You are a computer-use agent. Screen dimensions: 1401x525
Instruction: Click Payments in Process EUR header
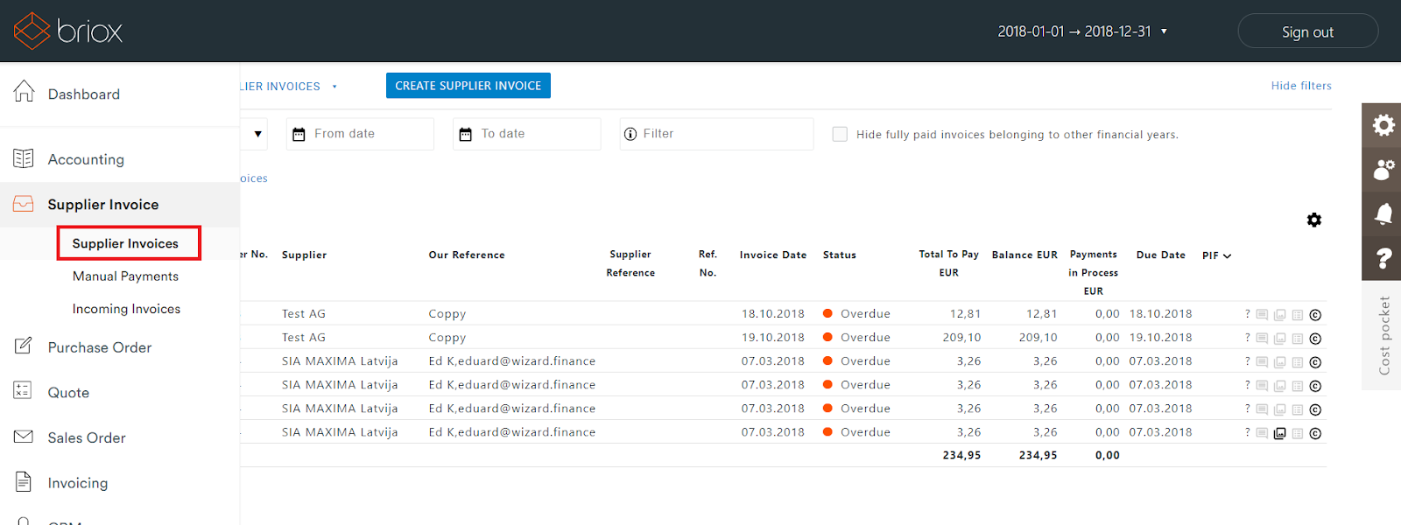point(1093,272)
